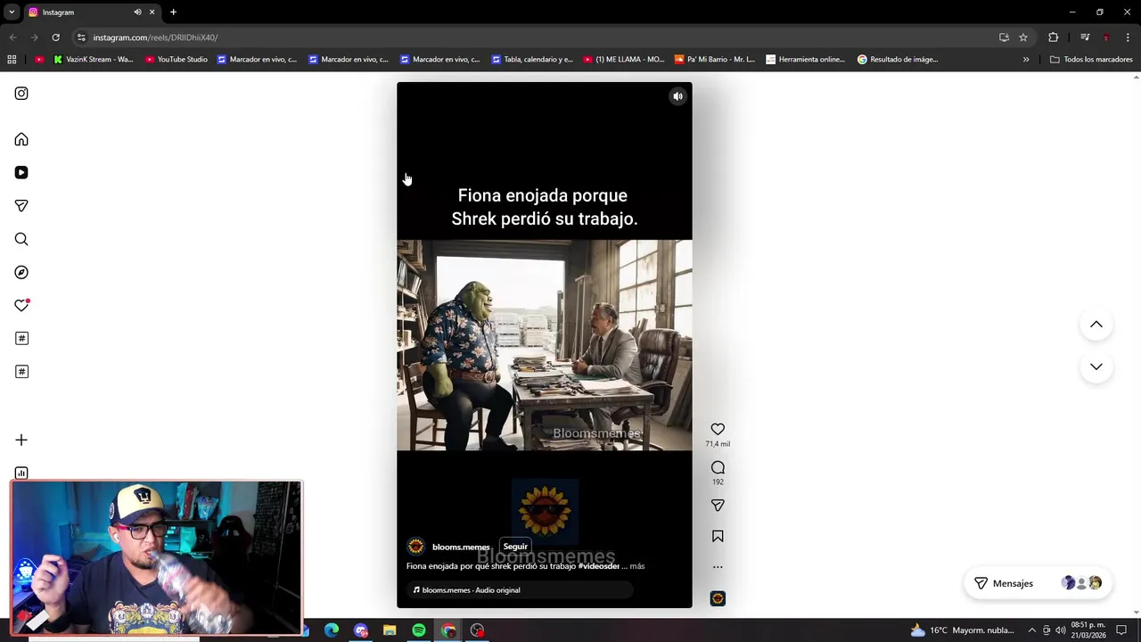
Task: Close the Instagram tab
Action: tap(152, 12)
